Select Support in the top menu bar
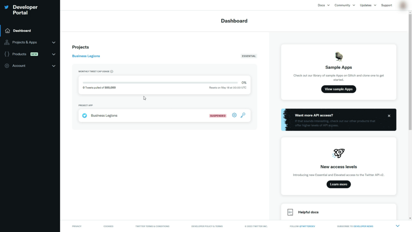412x232 pixels. pyautogui.click(x=386, y=5)
